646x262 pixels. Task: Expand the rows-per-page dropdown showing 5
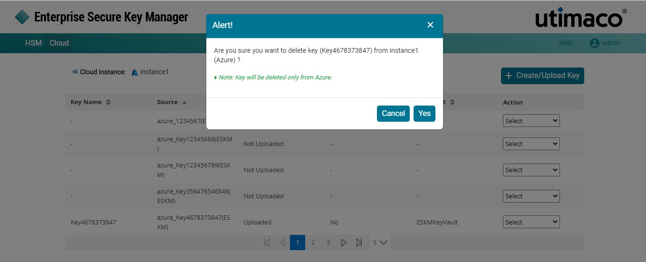(380, 243)
